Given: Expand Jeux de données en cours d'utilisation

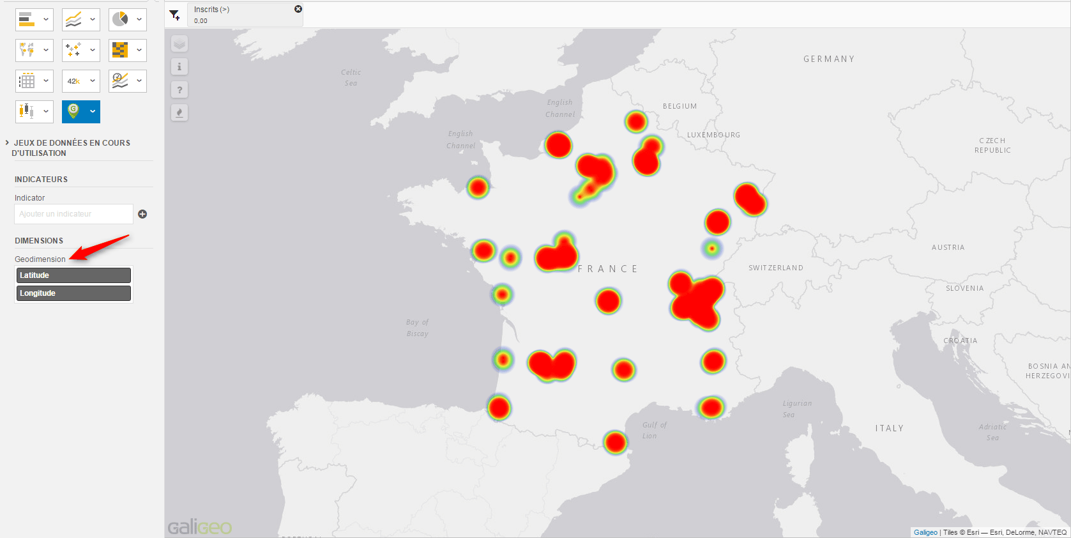Looking at the screenshot, I should click(7, 143).
